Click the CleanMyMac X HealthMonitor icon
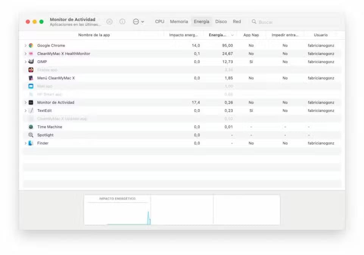 tap(31, 54)
